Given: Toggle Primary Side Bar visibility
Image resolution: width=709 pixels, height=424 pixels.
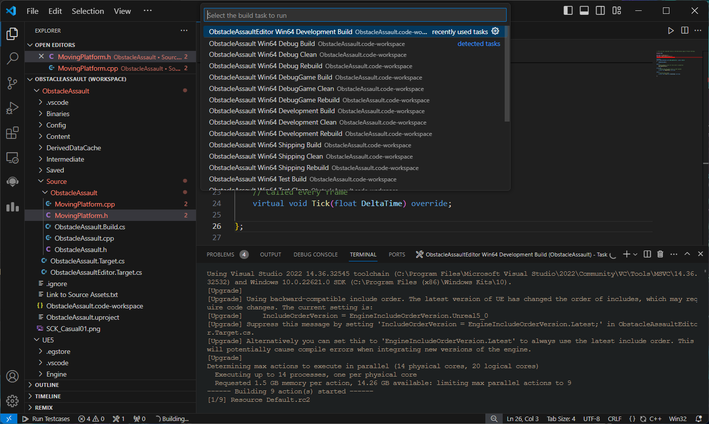Looking at the screenshot, I should 568,10.
